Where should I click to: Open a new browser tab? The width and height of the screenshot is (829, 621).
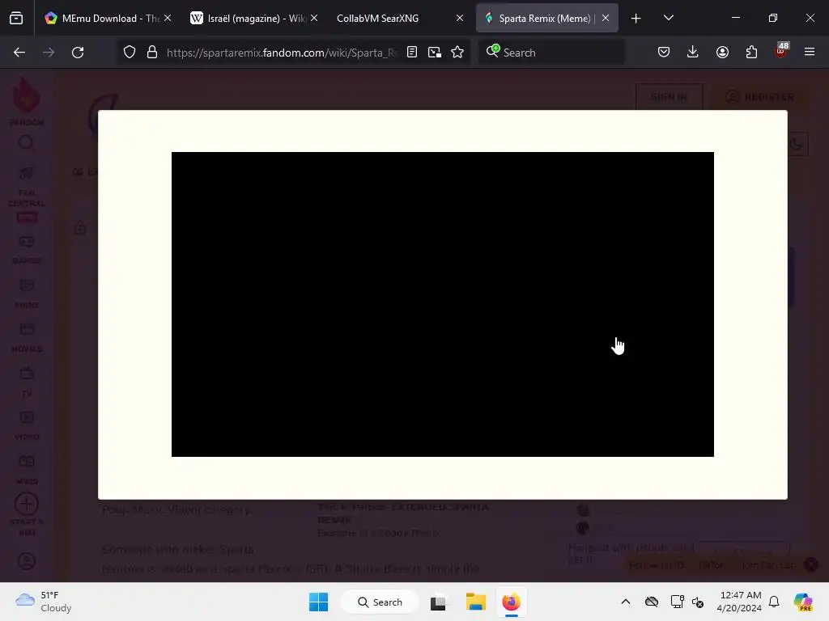click(x=636, y=19)
